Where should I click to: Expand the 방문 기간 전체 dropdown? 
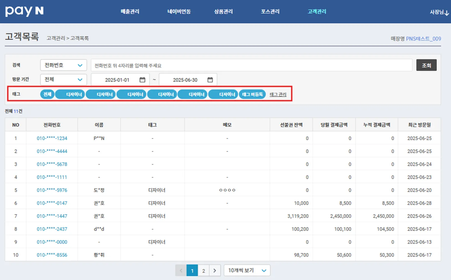[63, 80]
